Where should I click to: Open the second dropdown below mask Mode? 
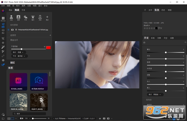[x=19, y=56]
